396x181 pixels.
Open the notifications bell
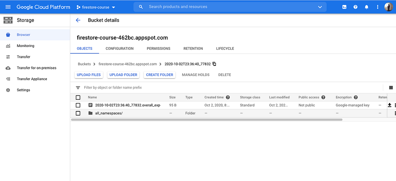[x=367, y=7]
